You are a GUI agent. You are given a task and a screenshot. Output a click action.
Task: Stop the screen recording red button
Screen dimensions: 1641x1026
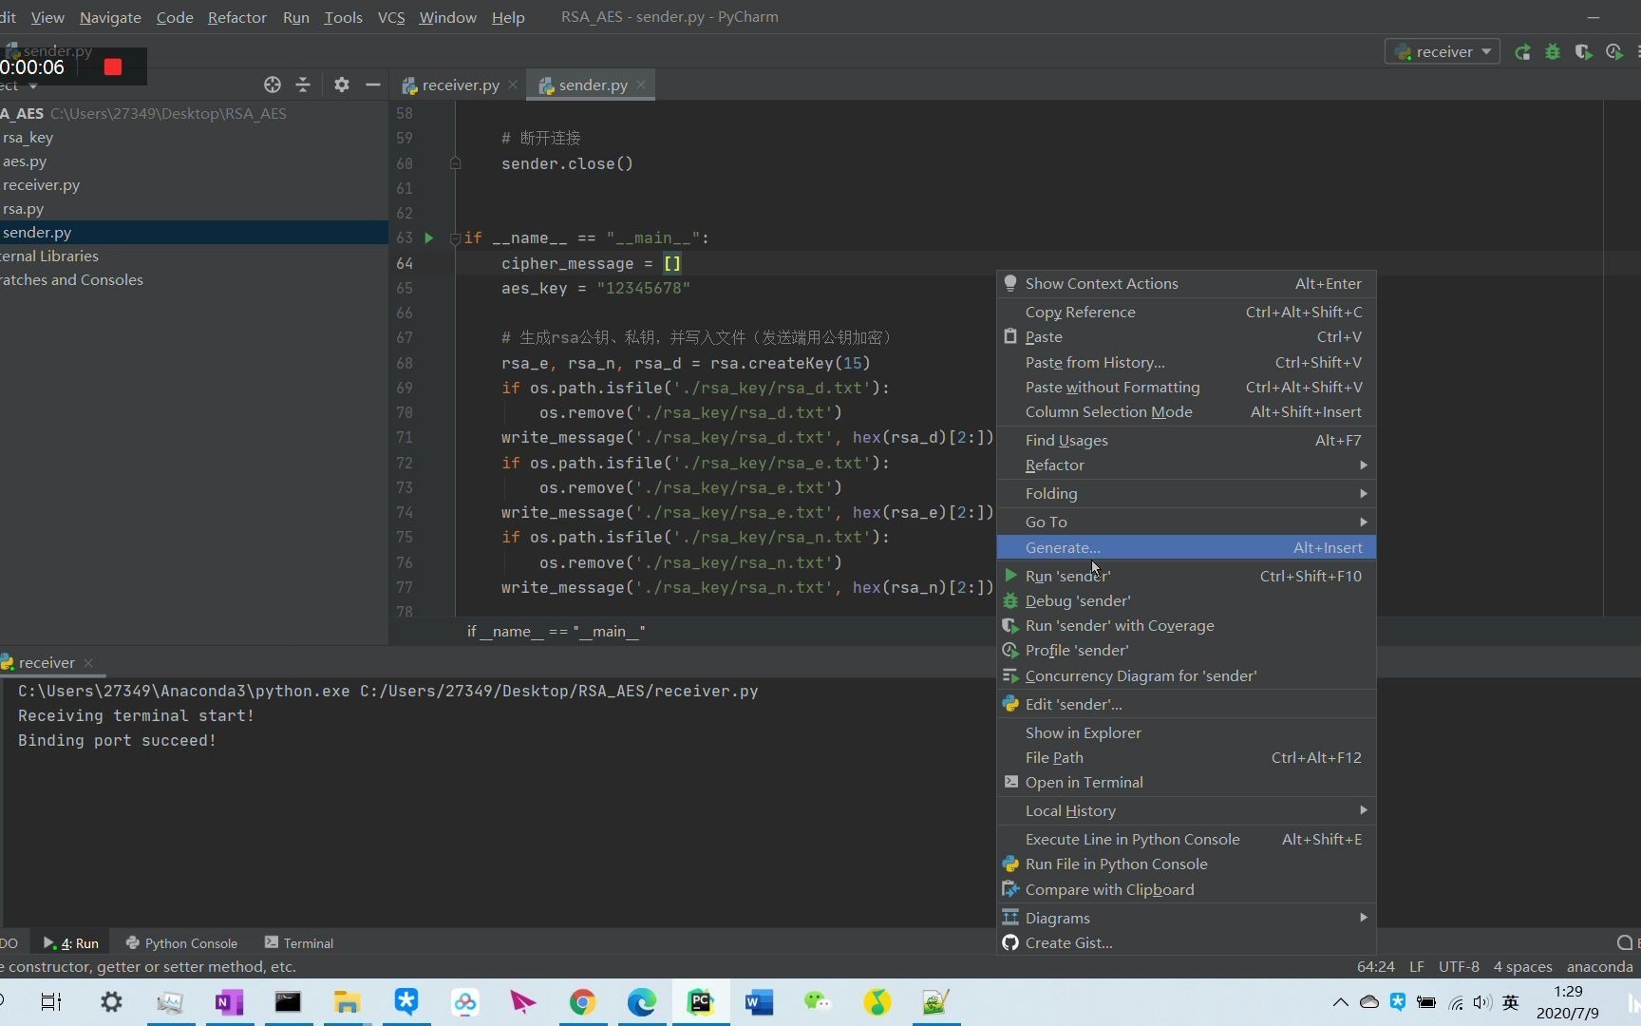pos(113,66)
